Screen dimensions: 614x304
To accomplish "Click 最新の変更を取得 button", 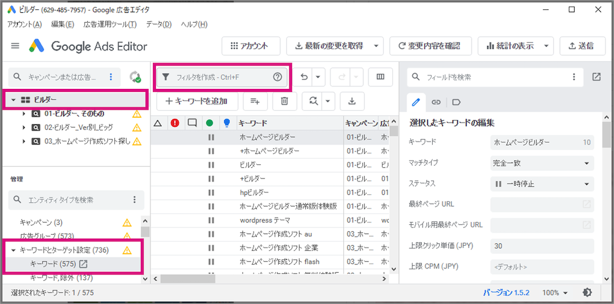I will point(329,46).
